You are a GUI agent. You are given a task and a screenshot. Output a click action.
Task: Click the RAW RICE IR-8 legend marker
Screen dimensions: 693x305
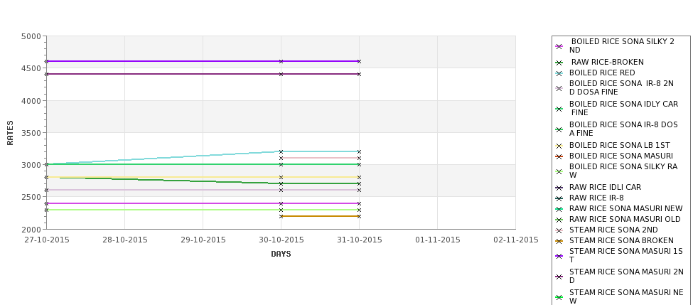559,198
